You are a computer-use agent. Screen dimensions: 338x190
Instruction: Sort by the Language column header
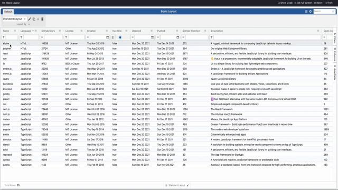point(26,31)
